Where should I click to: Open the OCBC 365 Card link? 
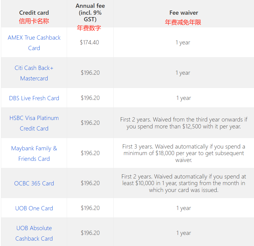click(34, 183)
